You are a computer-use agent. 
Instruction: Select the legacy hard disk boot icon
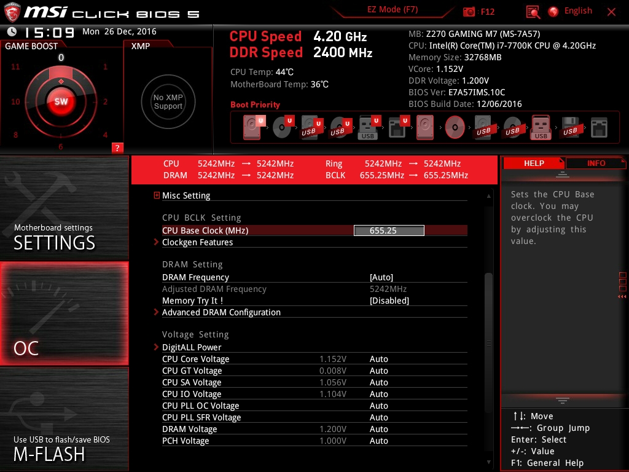tap(425, 127)
